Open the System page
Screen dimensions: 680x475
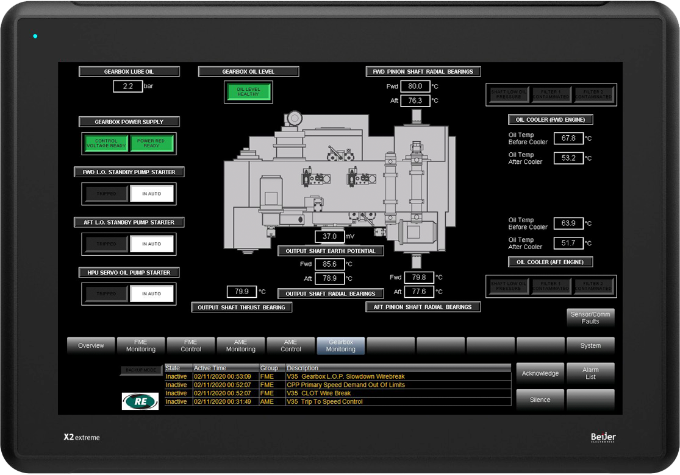click(x=590, y=346)
